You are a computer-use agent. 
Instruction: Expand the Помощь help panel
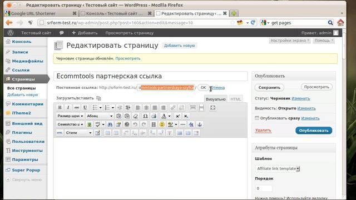point(324,41)
